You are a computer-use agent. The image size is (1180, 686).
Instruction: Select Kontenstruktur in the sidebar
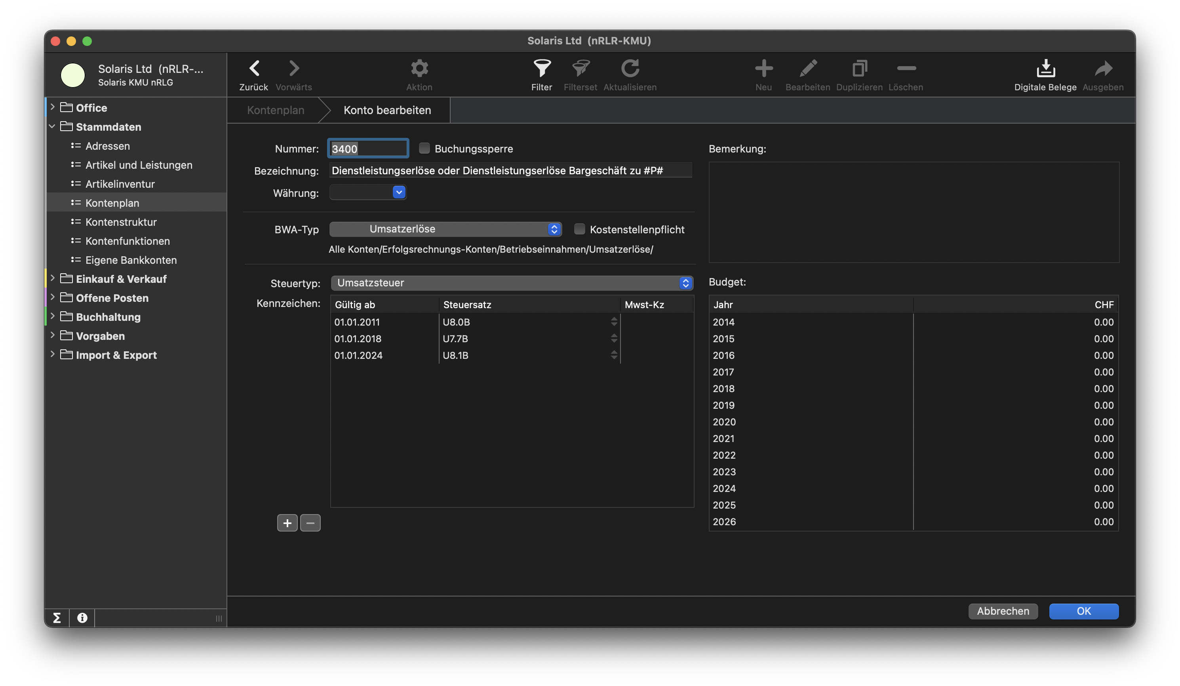coord(121,222)
